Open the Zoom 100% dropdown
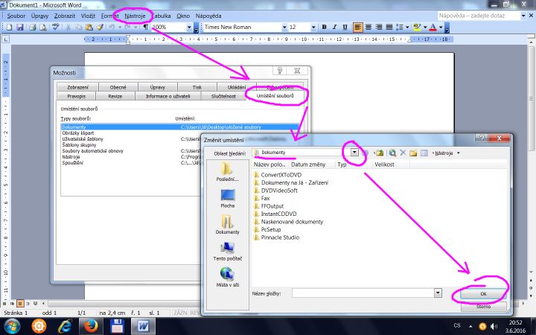536x335 pixels. coord(189,27)
